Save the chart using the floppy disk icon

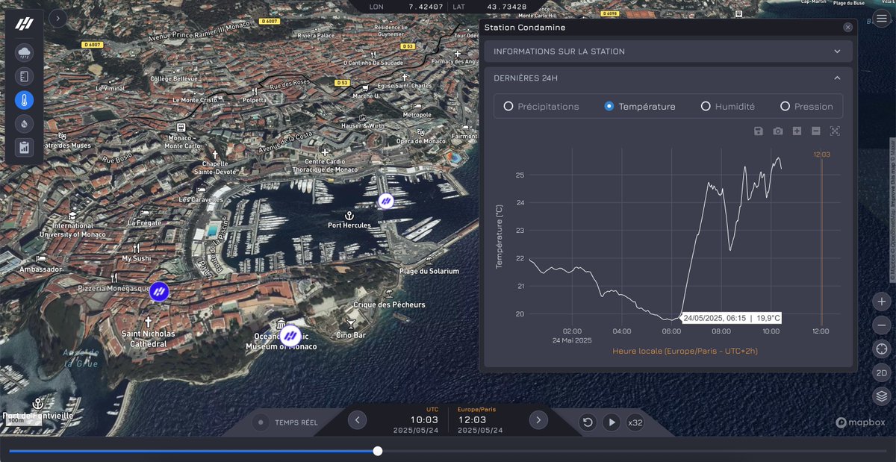[759, 131]
